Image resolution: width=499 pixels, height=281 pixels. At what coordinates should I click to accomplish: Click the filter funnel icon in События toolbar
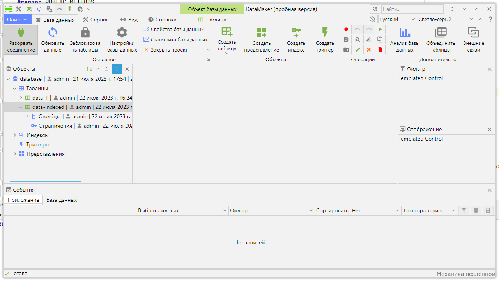click(x=464, y=210)
